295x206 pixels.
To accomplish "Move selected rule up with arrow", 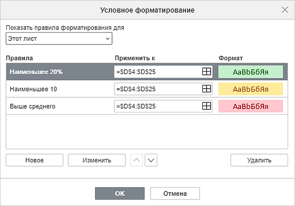I will pyautogui.click(x=136, y=160).
